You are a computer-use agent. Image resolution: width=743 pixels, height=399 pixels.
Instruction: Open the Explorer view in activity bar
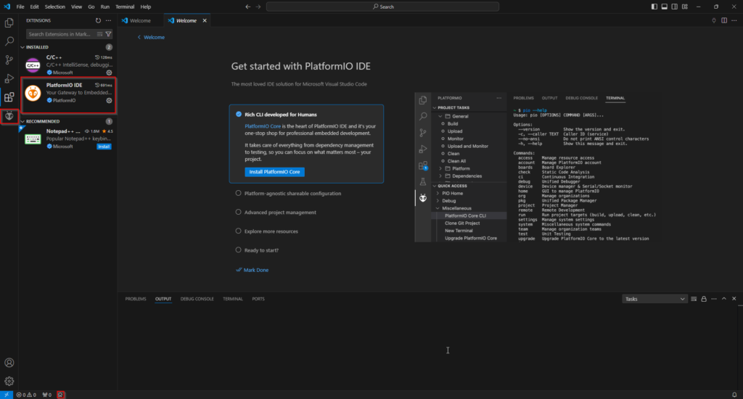tap(9, 22)
